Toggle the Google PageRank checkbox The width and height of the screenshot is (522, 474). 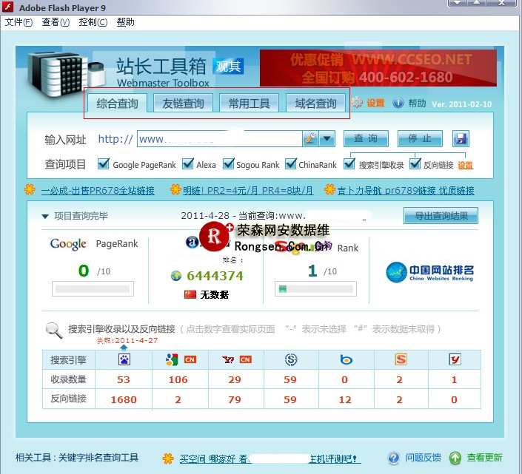(x=103, y=164)
